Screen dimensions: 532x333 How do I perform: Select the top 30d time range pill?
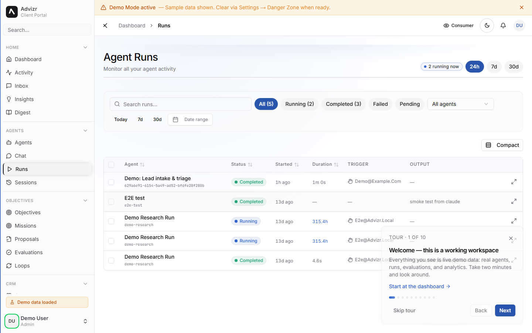click(x=514, y=67)
